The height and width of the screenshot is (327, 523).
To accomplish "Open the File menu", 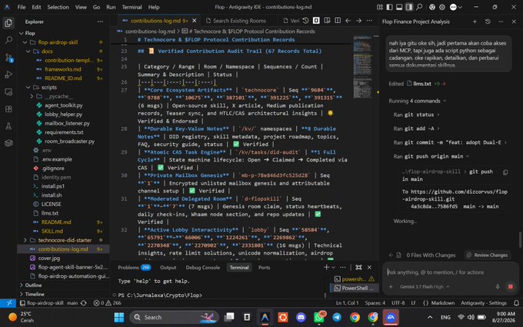I will (x=22, y=7).
